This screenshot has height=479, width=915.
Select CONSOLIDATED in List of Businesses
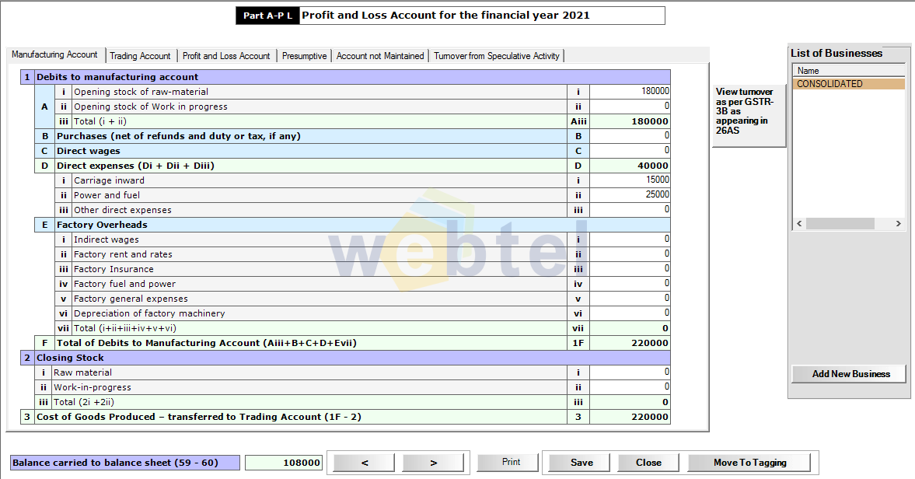pyautogui.click(x=848, y=84)
